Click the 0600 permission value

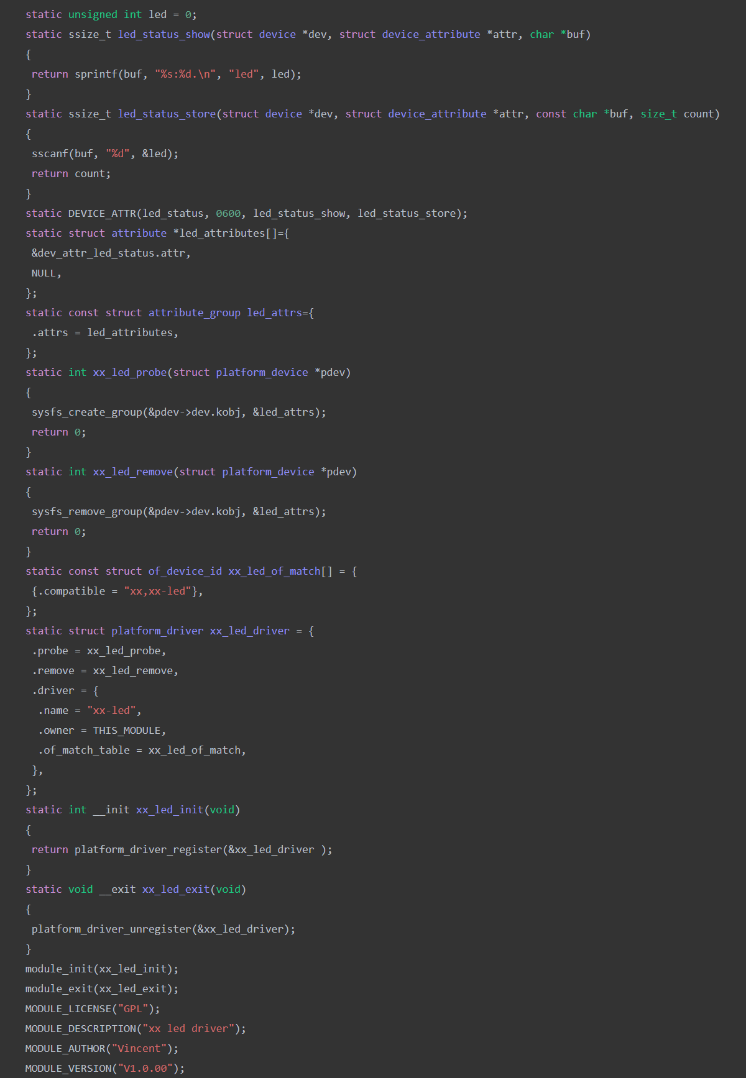click(228, 213)
